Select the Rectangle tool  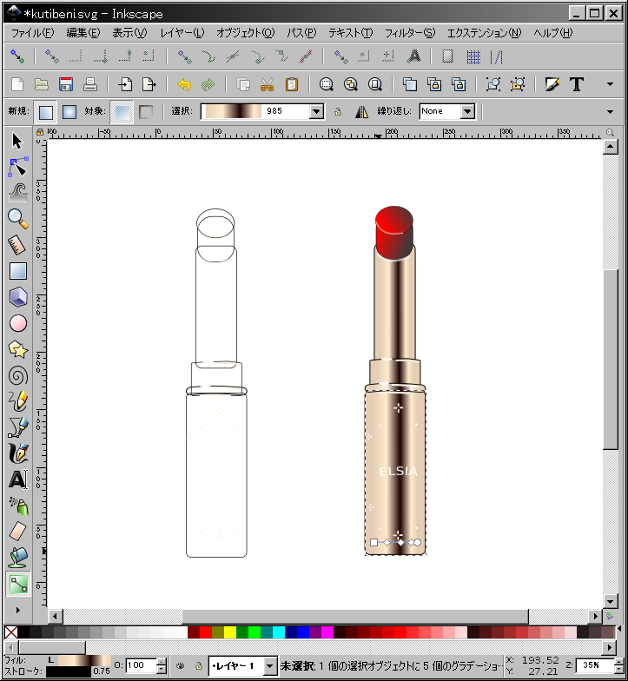(17, 271)
